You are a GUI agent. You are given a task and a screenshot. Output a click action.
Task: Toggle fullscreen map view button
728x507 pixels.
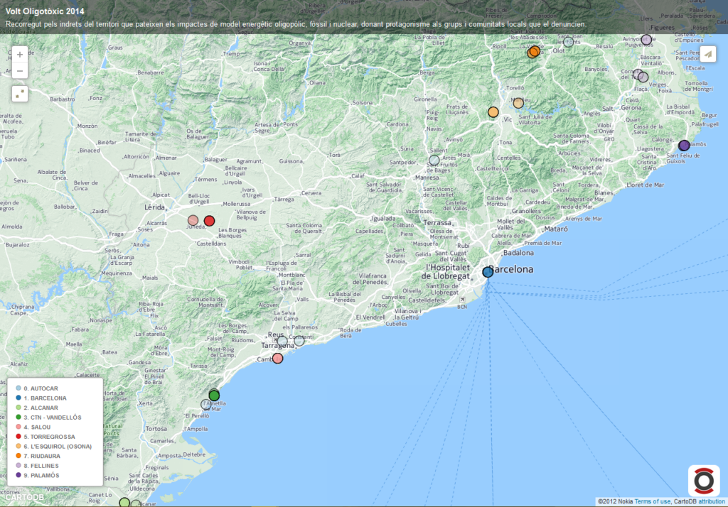coord(19,94)
